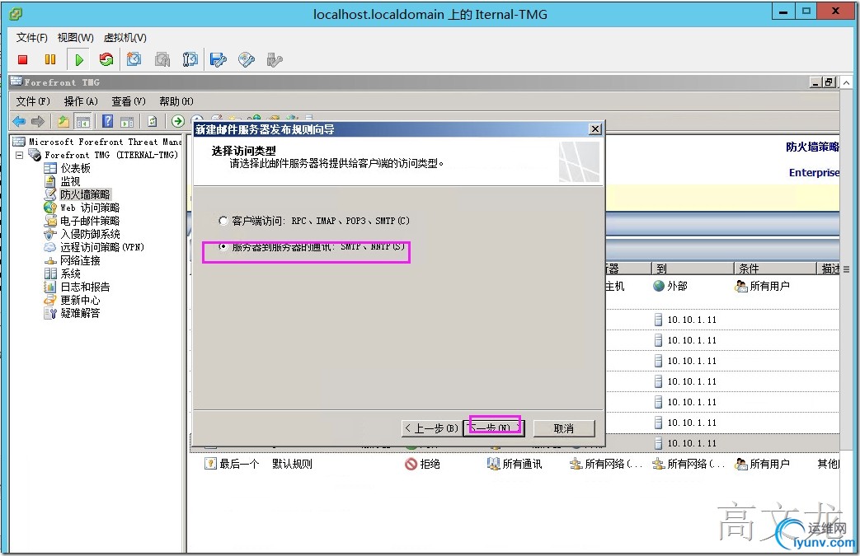Viewport: 860px width, 556px height.
Task: Close the 新建邮件服务器发布规则向导 dialog
Action: click(595, 128)
